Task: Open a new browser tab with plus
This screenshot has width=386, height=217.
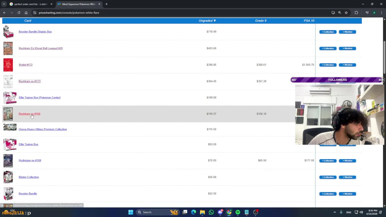Action: click(106, 4)
